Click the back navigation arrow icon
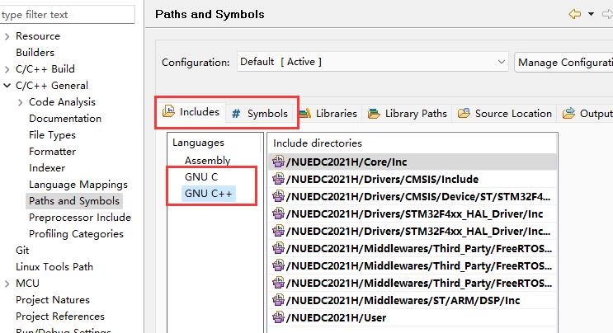The height and width of the screenshot is (333, 613). point(575,15)
